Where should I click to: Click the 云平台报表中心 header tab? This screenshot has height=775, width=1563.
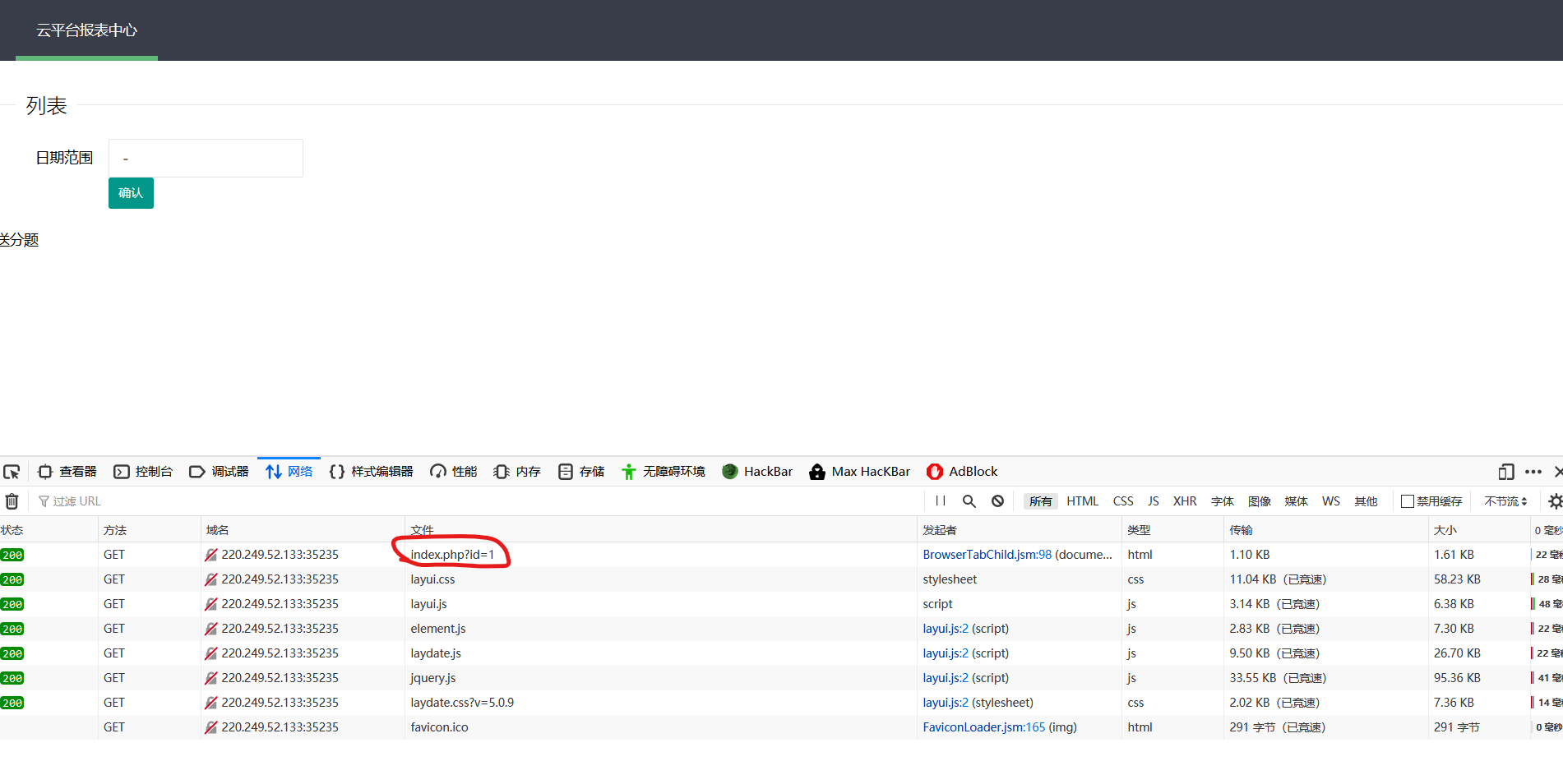point(86,30)
